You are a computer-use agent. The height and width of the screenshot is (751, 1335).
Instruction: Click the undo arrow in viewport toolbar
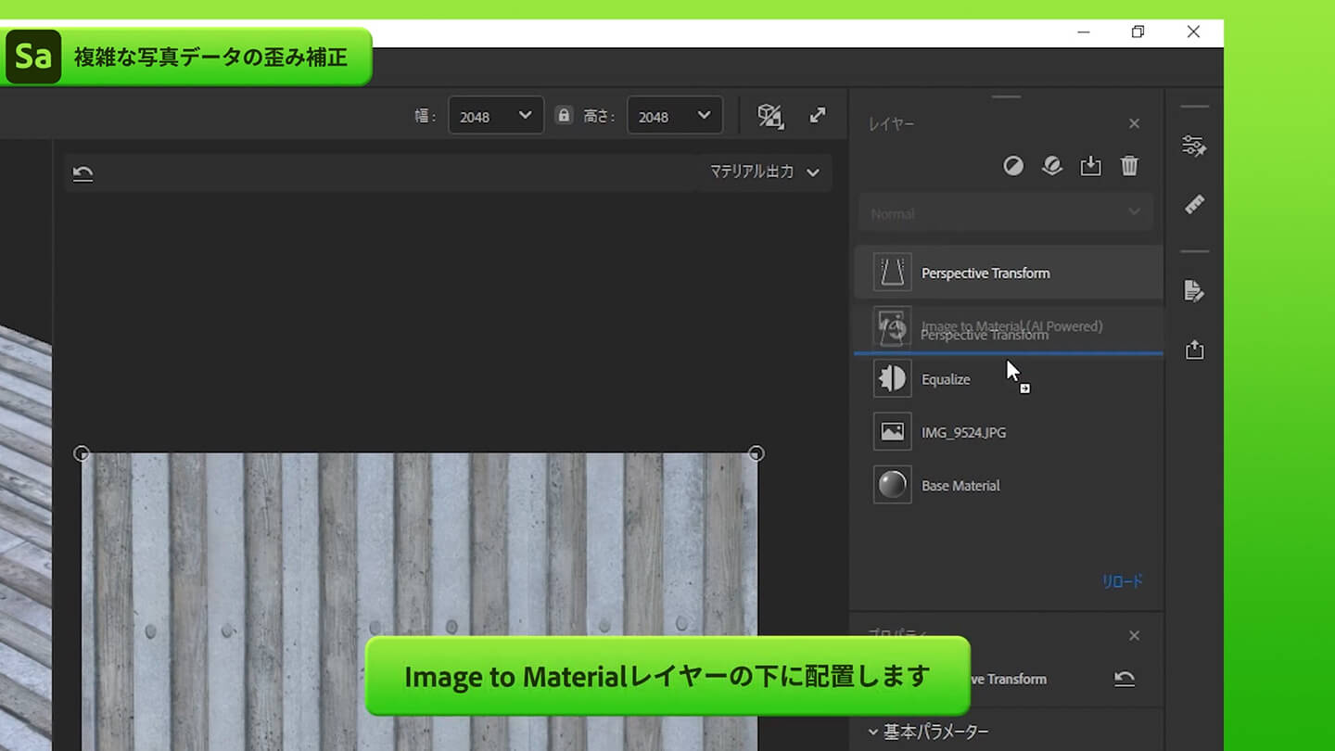click(83, 173)
